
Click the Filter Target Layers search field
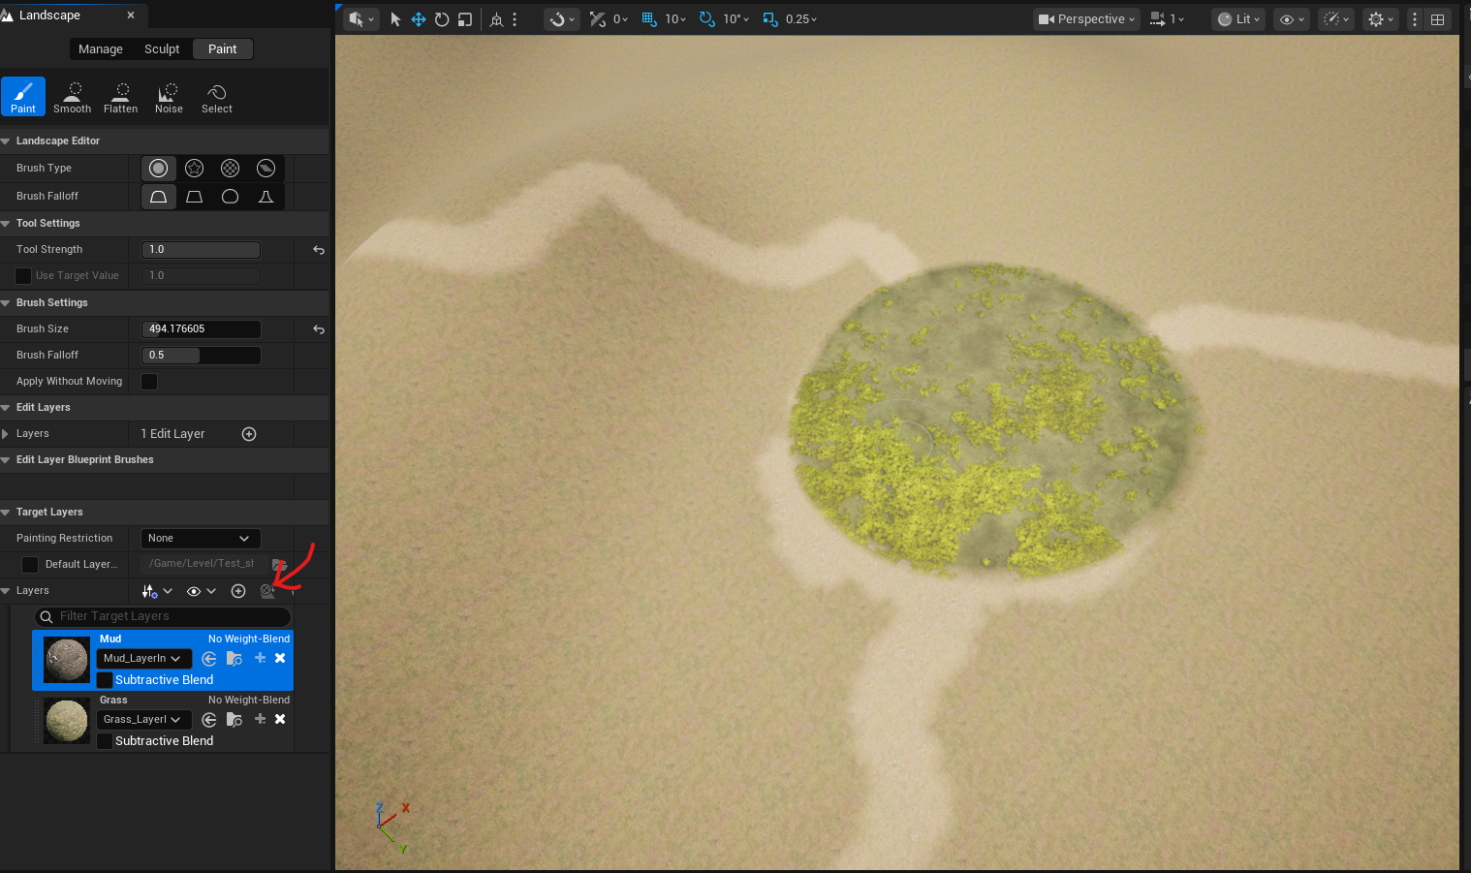click(165, 616)
